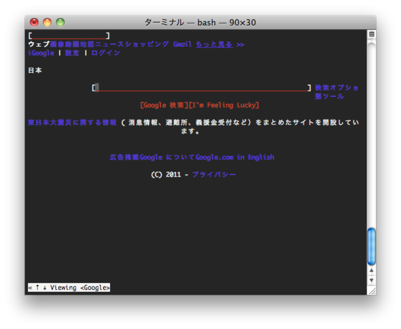
Task: Click the split pane icon above the scrollbar
Action: 372,34
